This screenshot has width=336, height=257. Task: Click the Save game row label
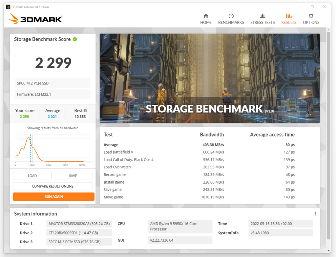113,190
